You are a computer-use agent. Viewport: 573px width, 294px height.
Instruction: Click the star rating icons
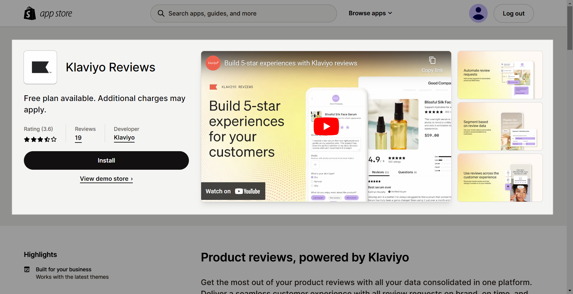tap(40, 140)
